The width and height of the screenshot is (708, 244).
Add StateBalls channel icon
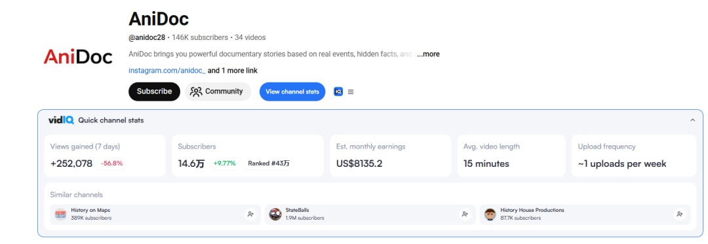tap(465, 215)
